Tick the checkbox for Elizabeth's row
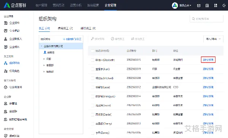Image resolution: width=228 pixels, height=138 pixels. click(93, 60)
